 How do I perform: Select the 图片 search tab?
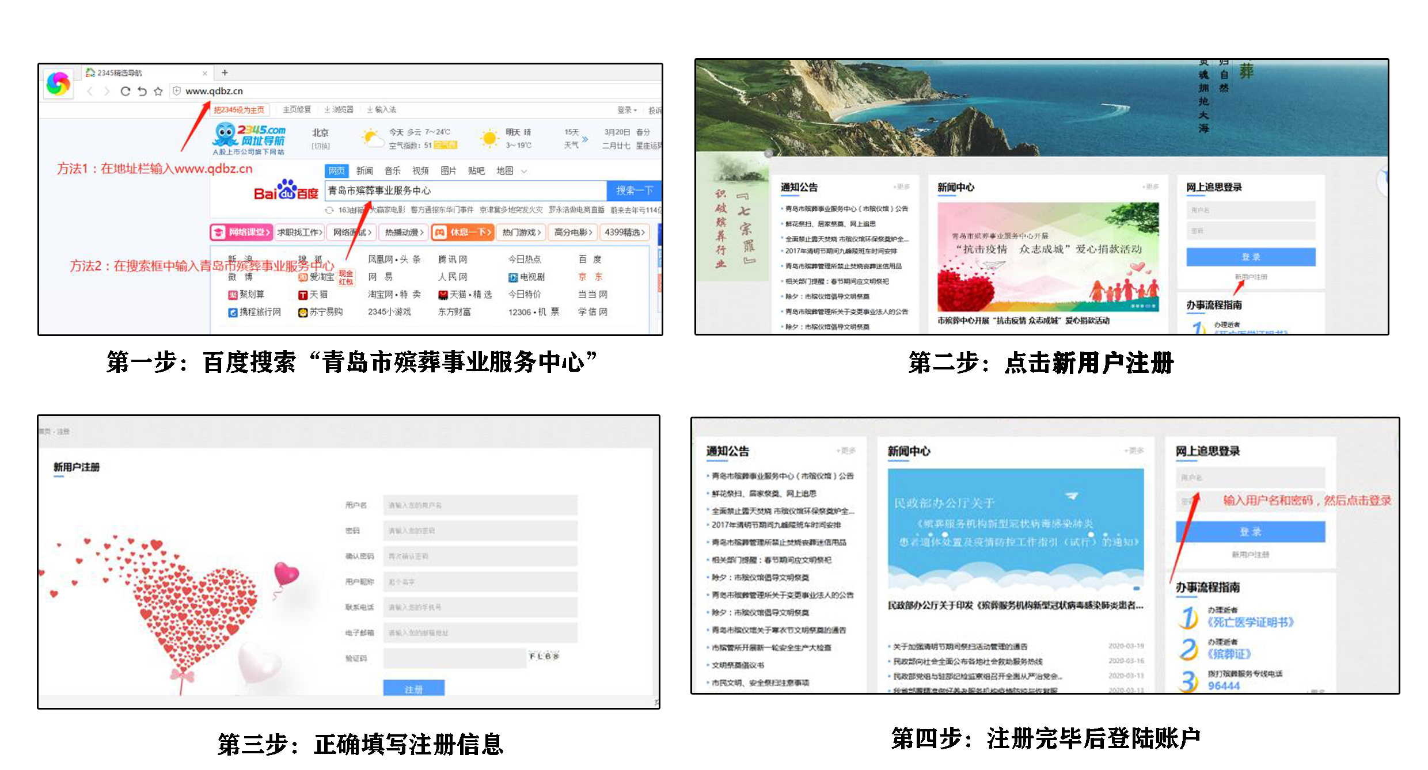[448, 171]
